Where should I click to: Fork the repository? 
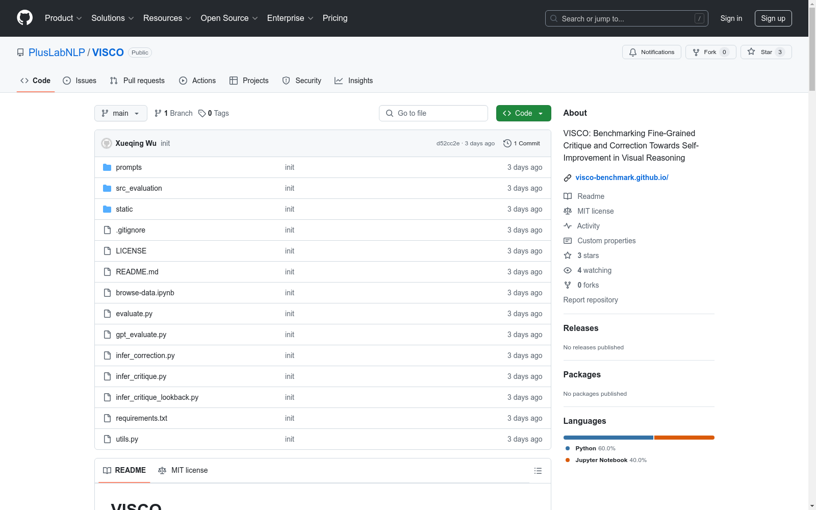coord(711,52)
